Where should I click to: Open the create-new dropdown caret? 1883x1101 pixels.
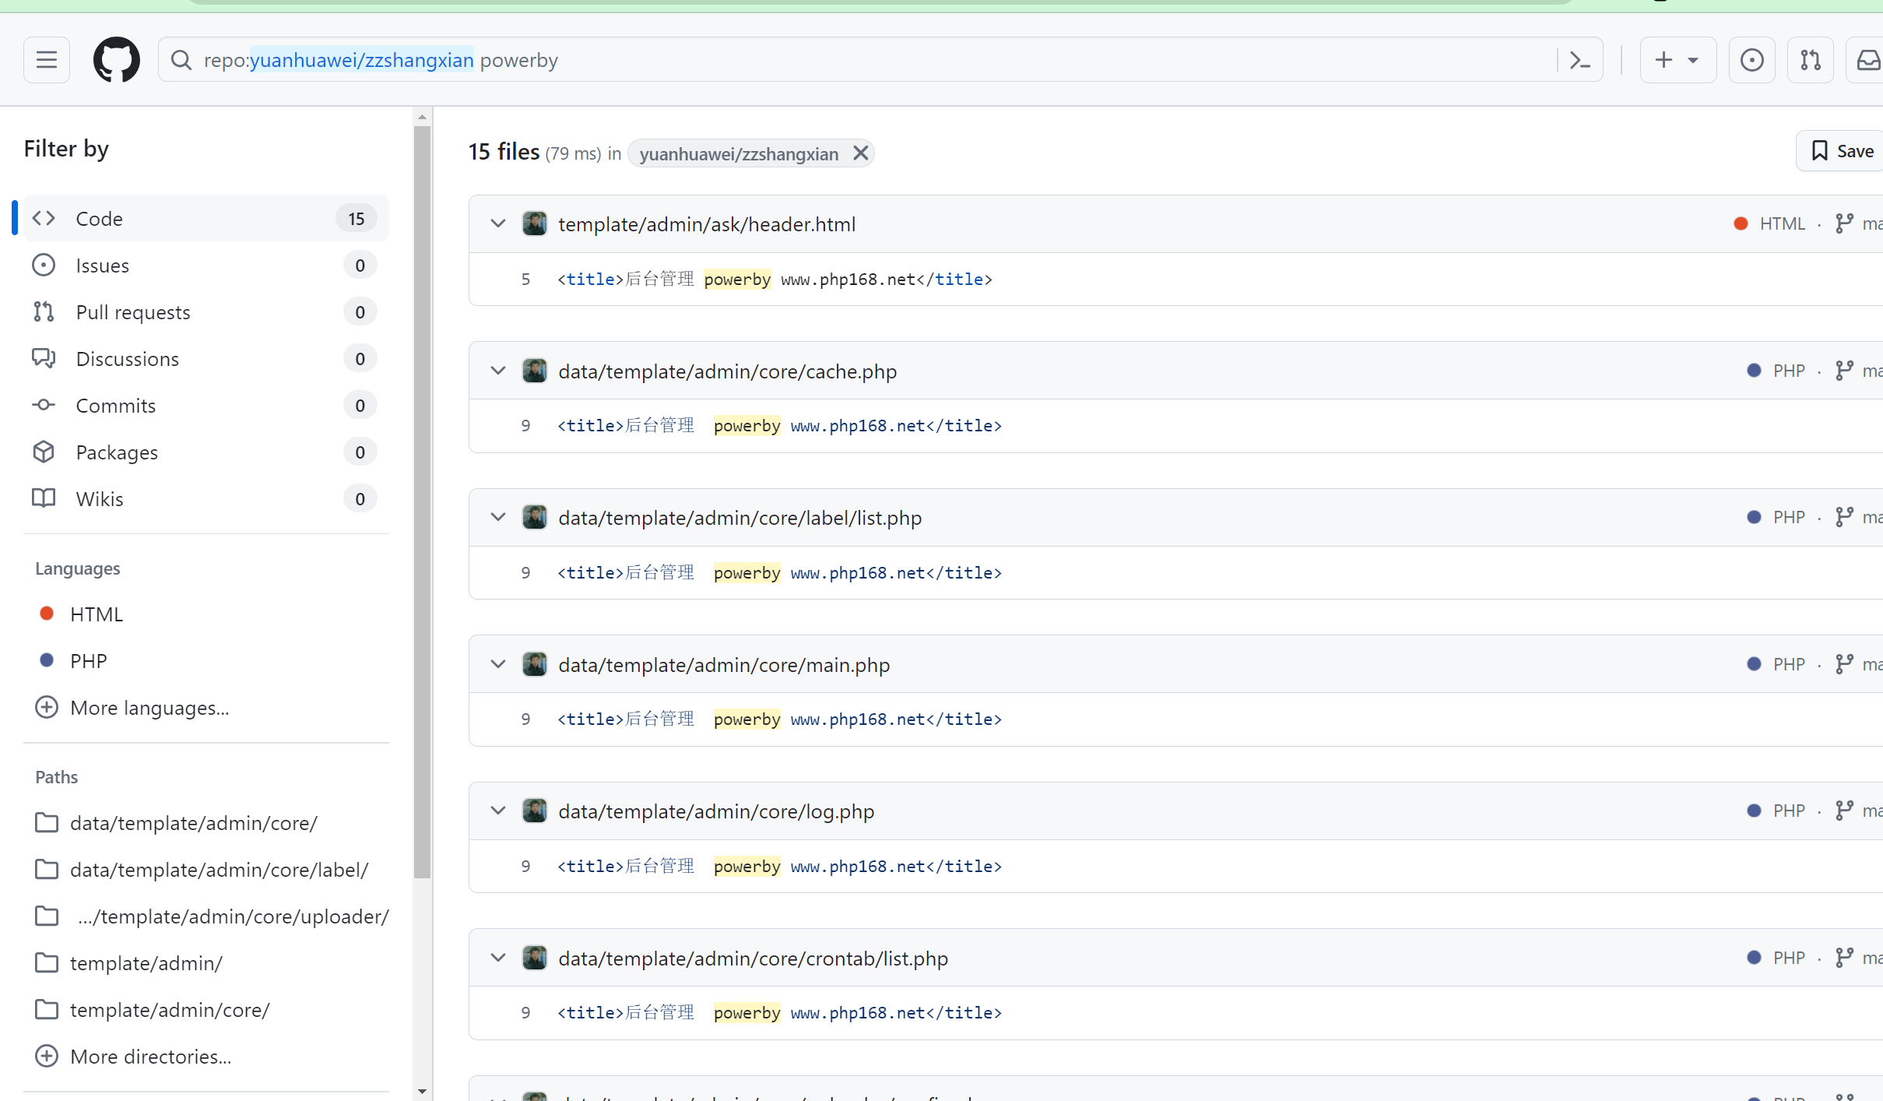(1693, 60)
